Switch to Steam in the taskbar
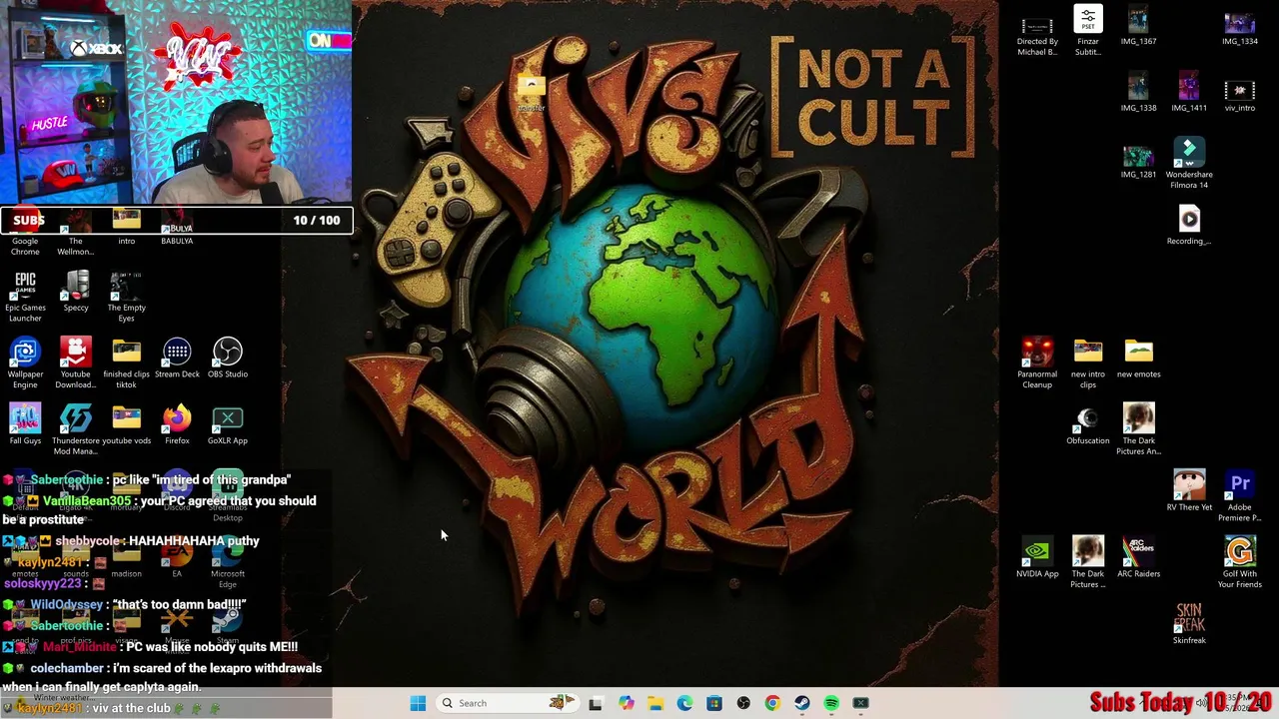This screenshot has width=1279, height=719. click(x=802, y=703)
